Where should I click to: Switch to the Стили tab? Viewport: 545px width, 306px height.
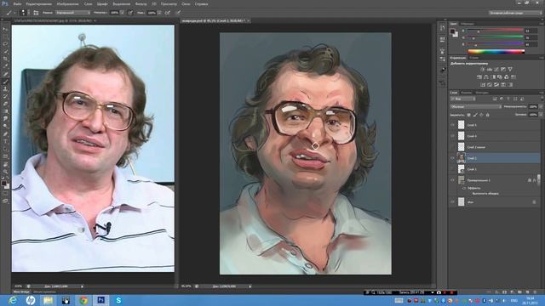(473, 58)
